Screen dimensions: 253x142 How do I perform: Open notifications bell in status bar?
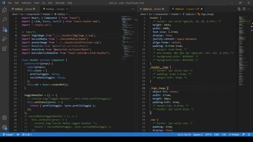point(249,135)
